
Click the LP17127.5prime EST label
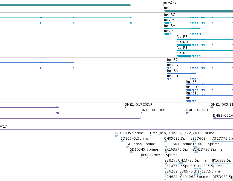207,171
